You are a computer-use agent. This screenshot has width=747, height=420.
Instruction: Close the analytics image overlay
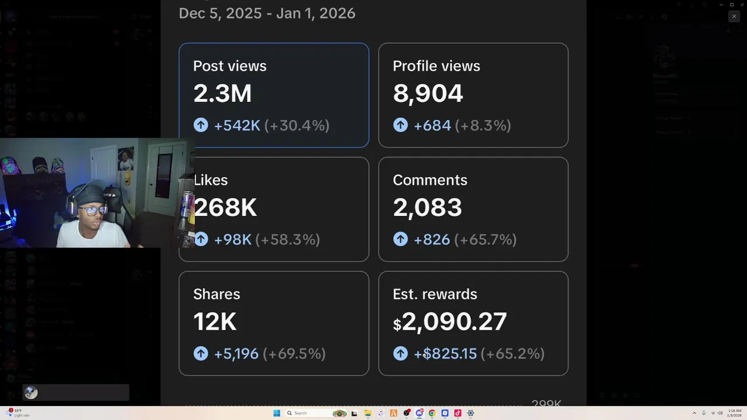click(x=734, y=16)
